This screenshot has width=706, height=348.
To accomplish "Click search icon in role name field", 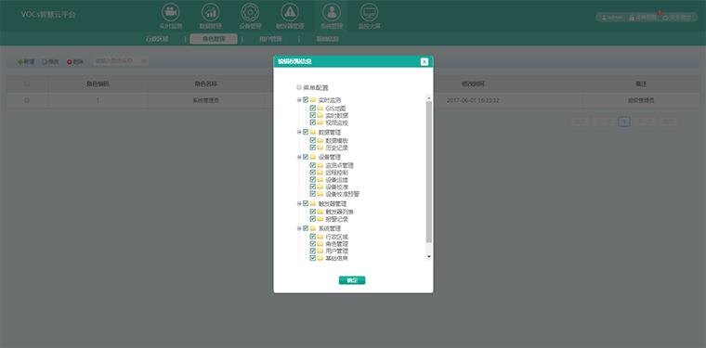I will [x=144, y=60].
